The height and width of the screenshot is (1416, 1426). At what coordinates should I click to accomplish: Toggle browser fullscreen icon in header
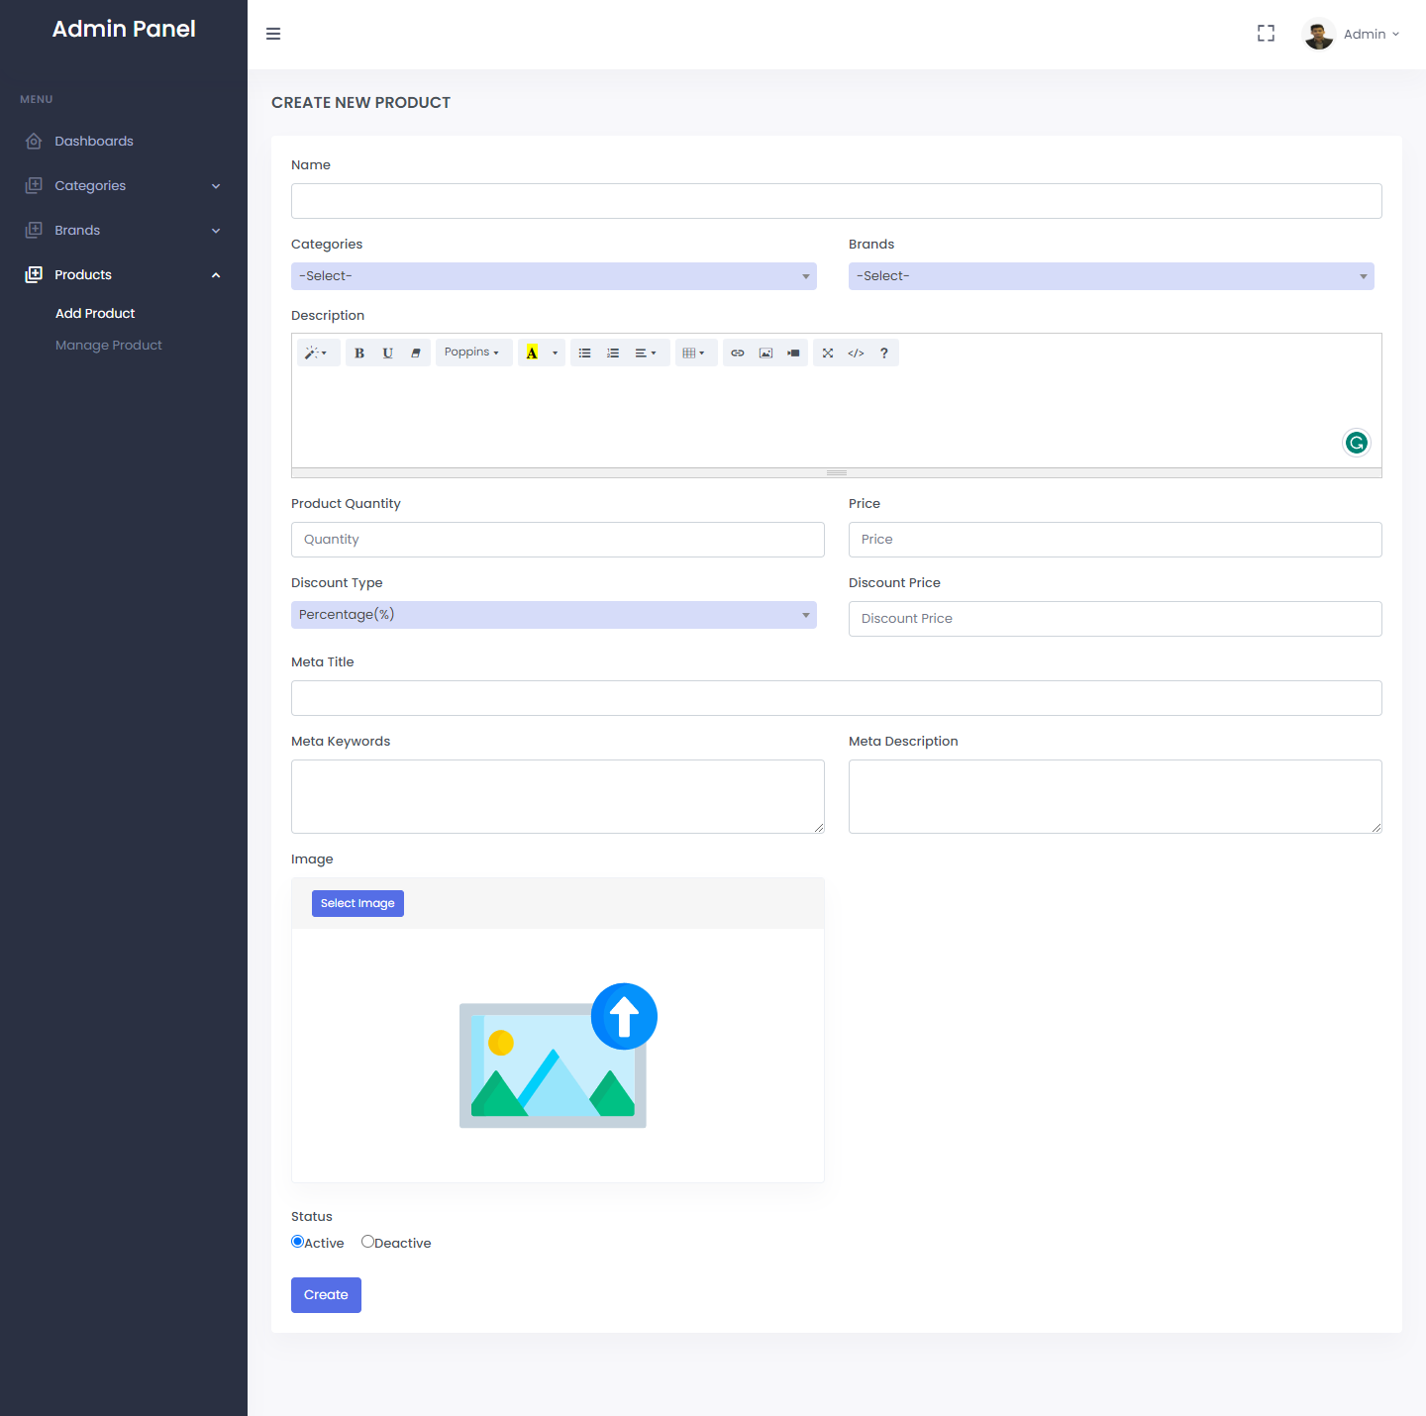click(1266, 34)
